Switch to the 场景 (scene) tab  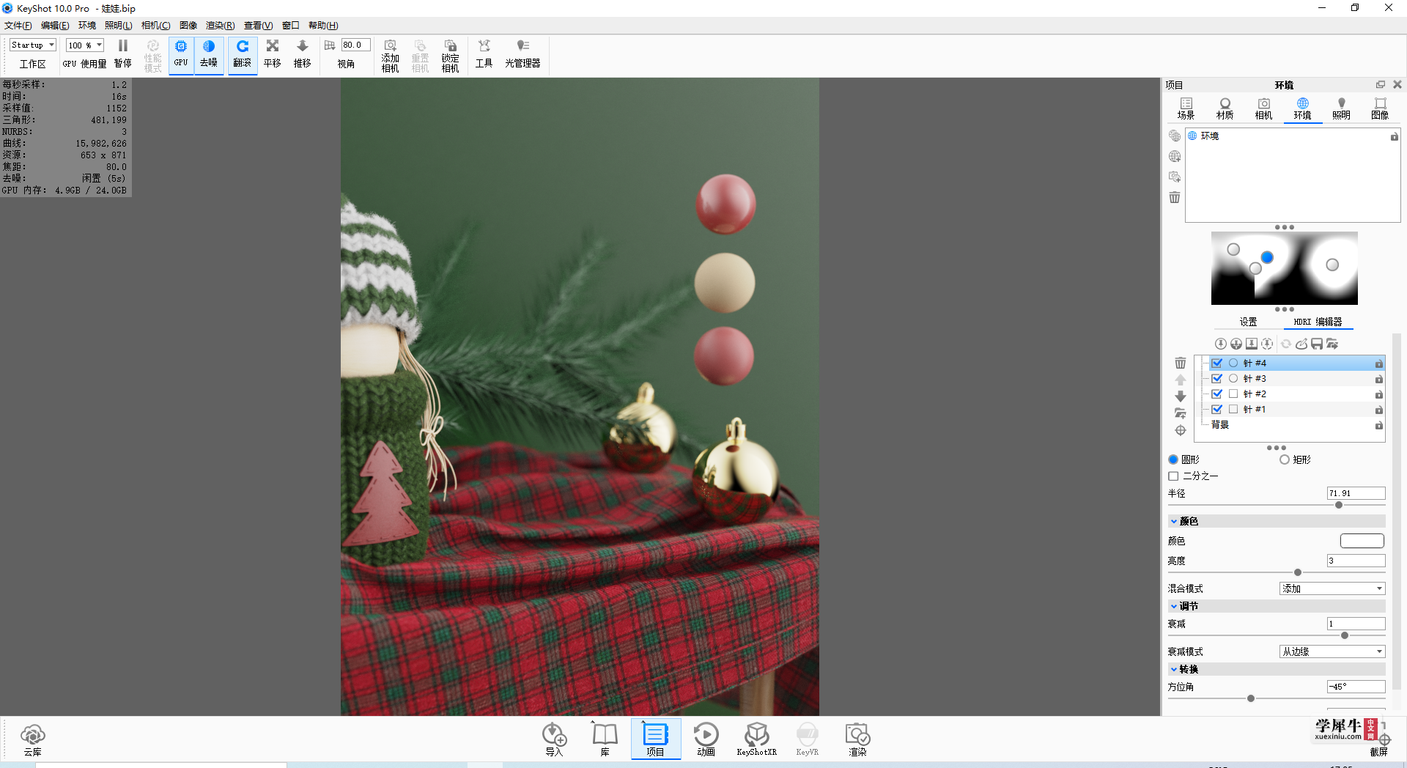[1186, 109]
